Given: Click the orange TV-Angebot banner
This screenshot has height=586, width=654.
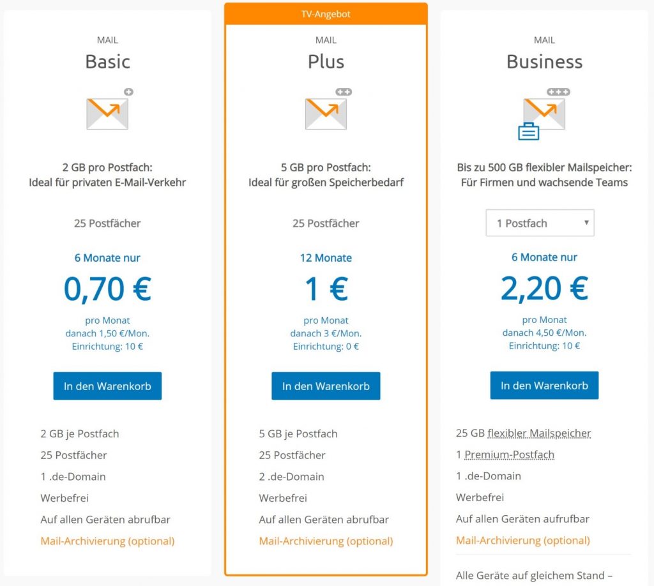Looking at the screenshot, I should [x=326, y=14].
